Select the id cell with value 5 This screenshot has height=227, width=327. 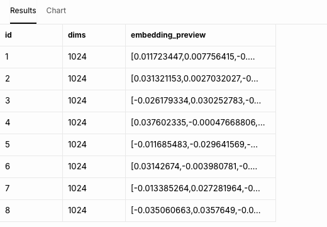(31, 145)
